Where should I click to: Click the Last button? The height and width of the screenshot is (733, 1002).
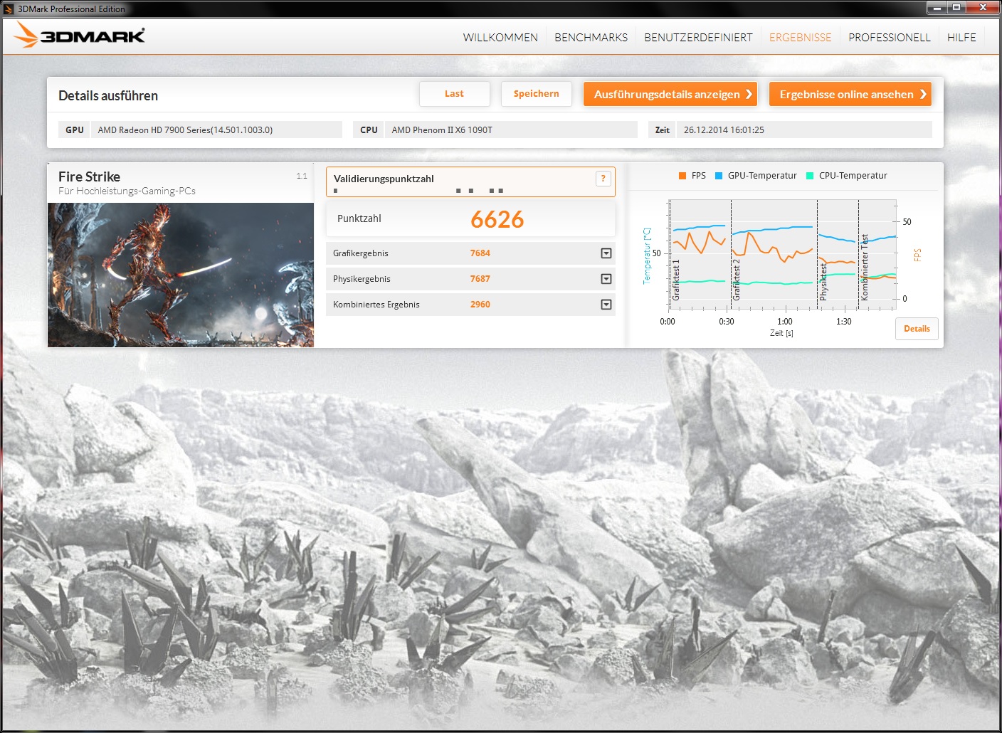[455, 94]
